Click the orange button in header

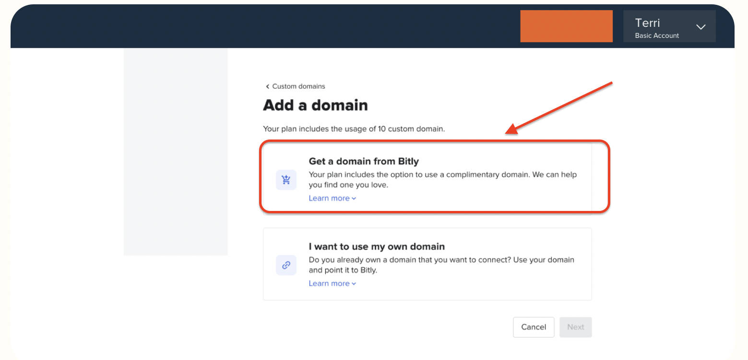point(566,26)
